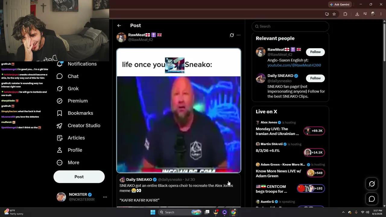Viewport: 386px width, 217px height.
Task: Click the Ask Gemini button
Action: pyautogui.click(x=340, y=5)
